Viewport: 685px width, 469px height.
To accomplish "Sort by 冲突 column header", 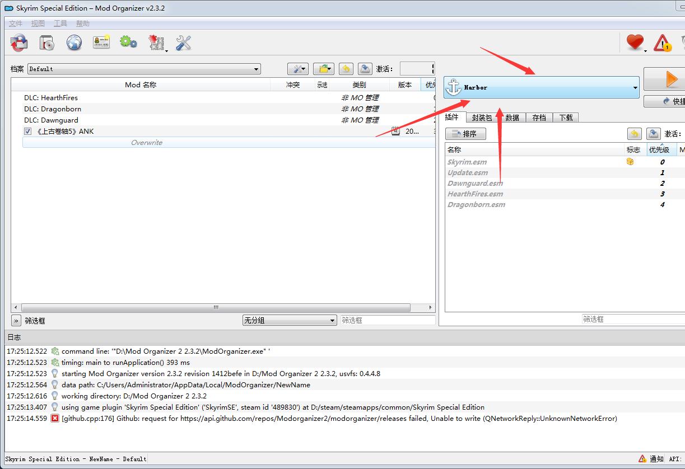I will point(293,85).
